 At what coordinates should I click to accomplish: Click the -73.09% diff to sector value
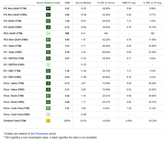coord(106,90)
